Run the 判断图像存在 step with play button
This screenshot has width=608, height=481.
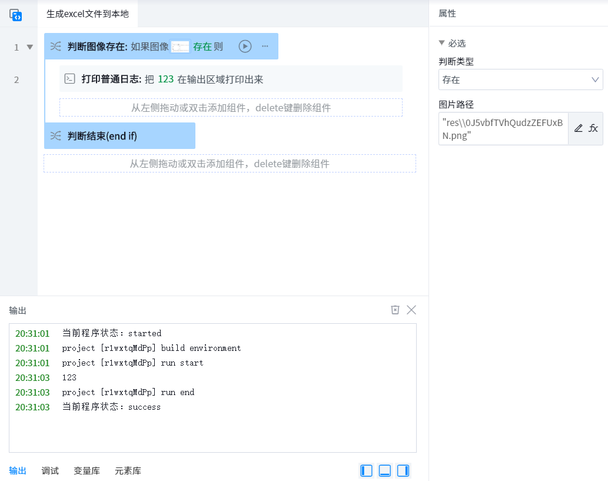pyautogui.click(x=245, y=47)
